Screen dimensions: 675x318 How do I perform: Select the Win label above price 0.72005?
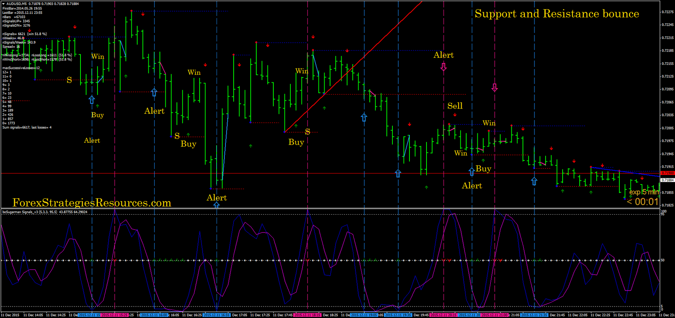click(x=489, y=123)
